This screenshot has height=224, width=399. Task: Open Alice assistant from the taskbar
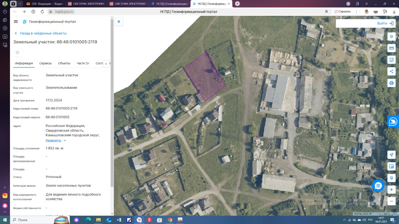pos(76,220)
